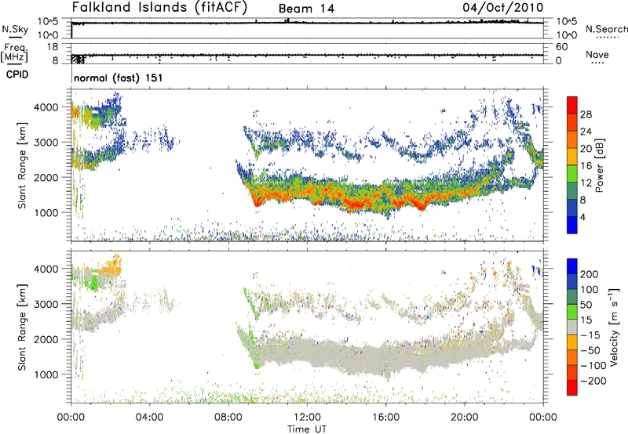The width and height of the screenshot is (628, 434).
Task: Click the "Falkland Islands (fitACF)" plot title
Action: (x=159, y=8)
